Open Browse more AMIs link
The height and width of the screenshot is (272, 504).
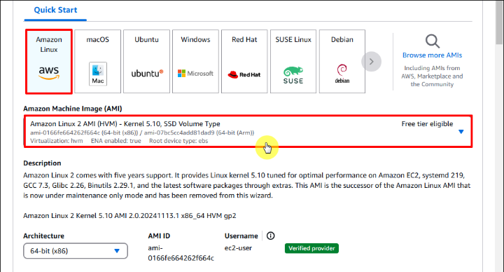pyautogui.click(x=432, y=55)
